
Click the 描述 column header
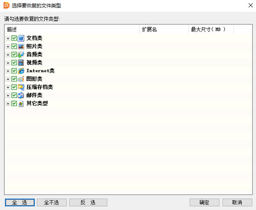pos(72,30)
